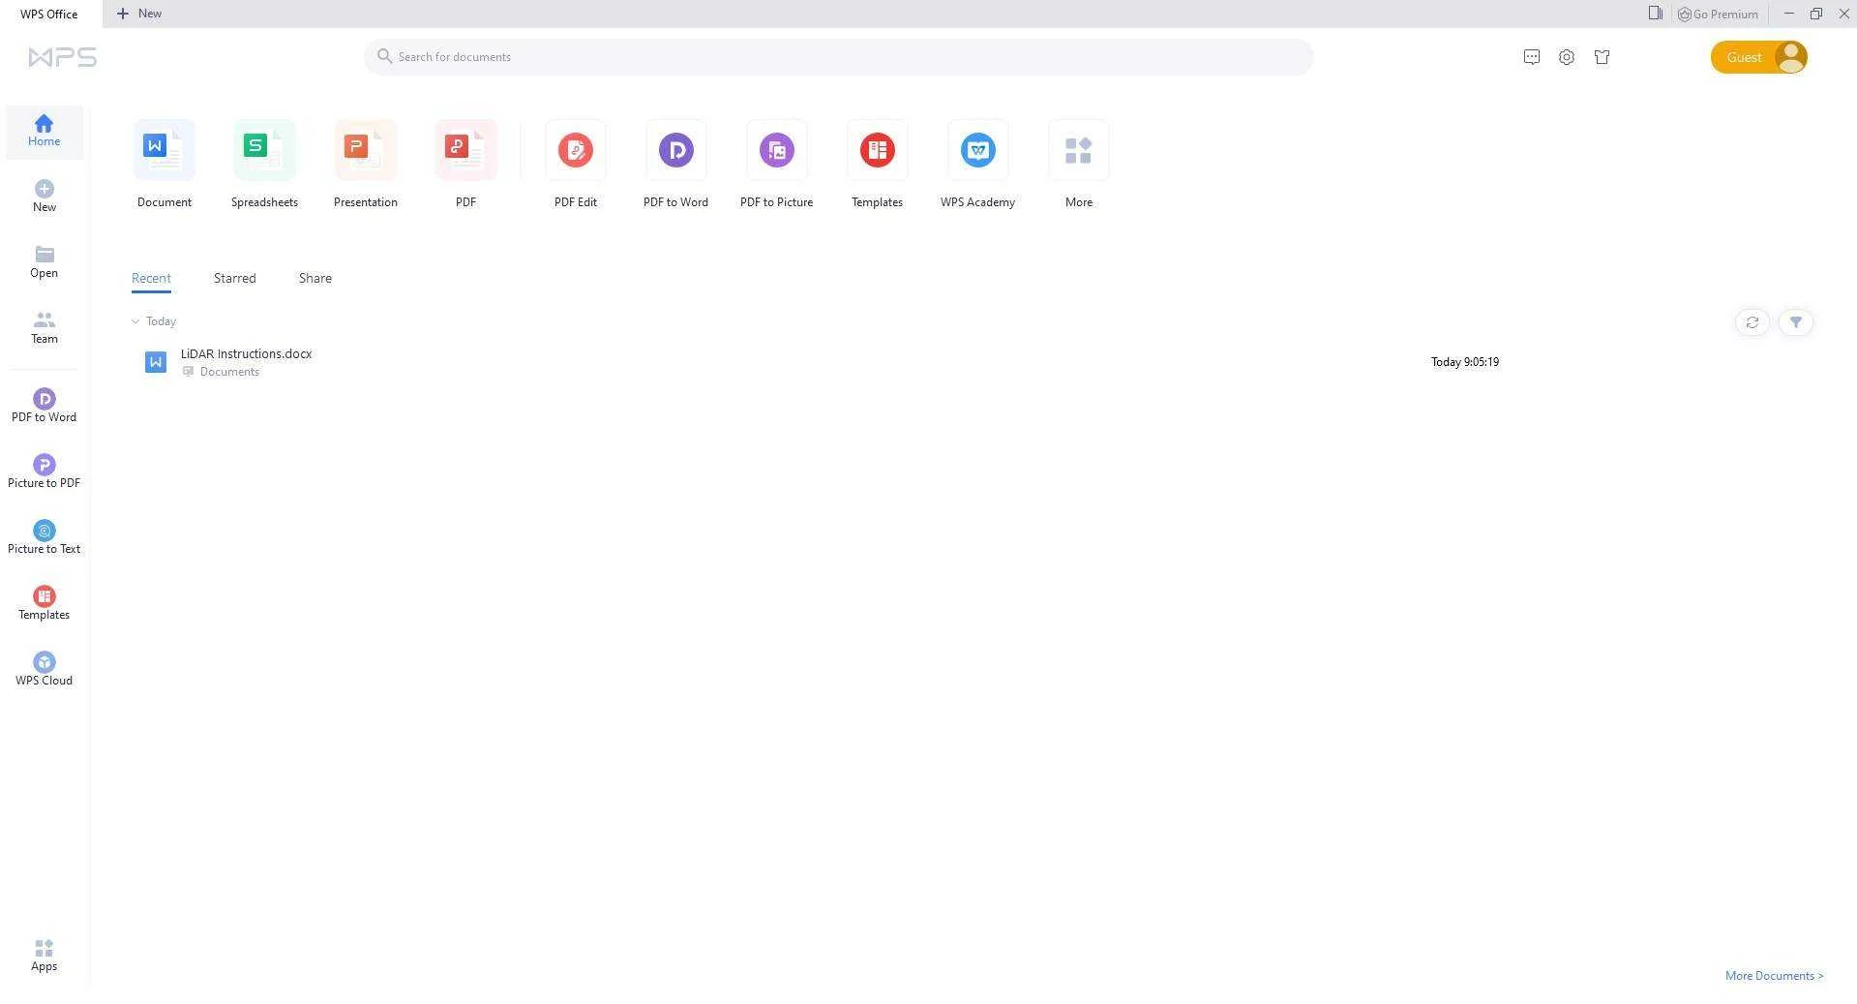1857x1004 pixels.
Task: Open Apps at the sidebar bottom
Action: 44,956
